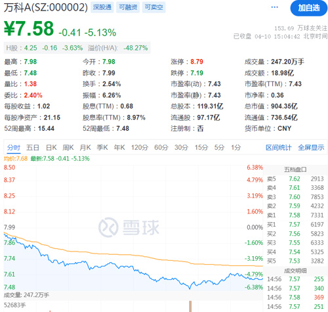Click the 卖1 7.58 order row
The width and height of the screenshot is (328, 312).
point(295,215)
